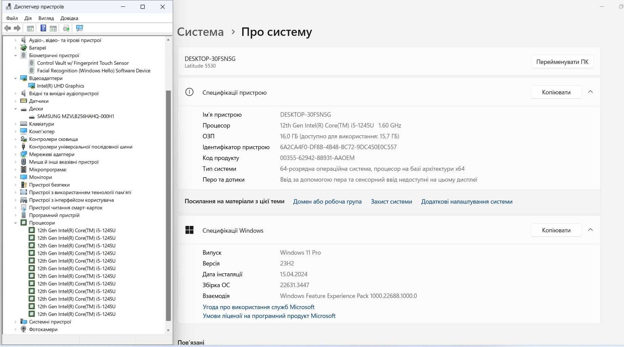
Task: Select Facial Recognition (Windows Hello) Software Device
Action: [94, 71]
